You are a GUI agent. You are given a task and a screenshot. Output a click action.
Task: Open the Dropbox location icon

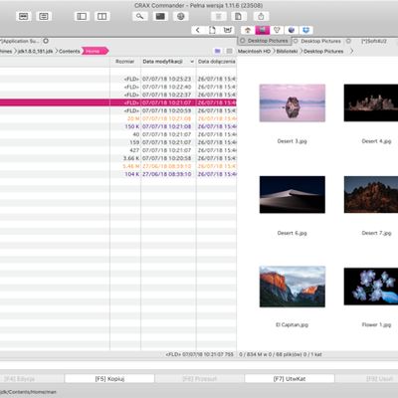[306, 30]
